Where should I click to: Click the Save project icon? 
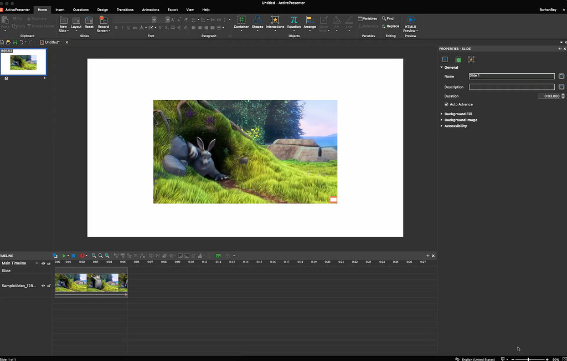(15, 42)
